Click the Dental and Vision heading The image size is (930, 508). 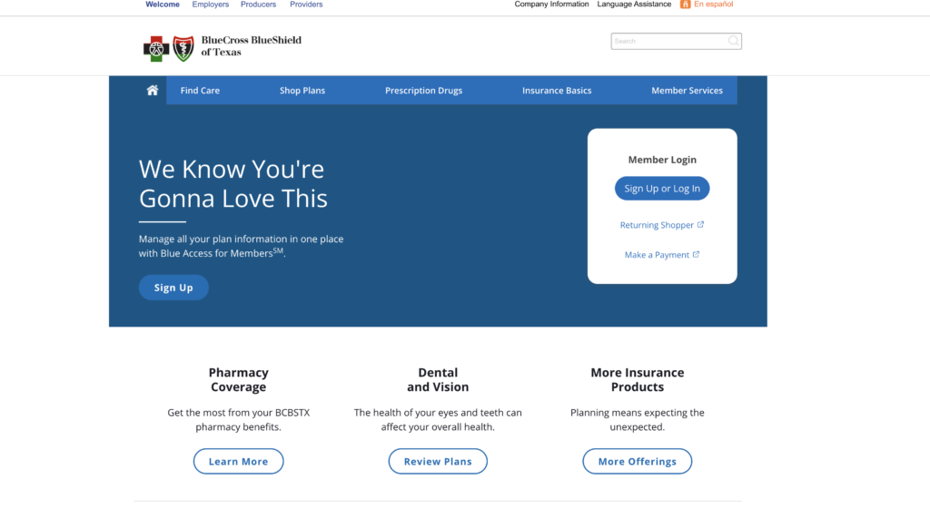click(x=438, y=379)
